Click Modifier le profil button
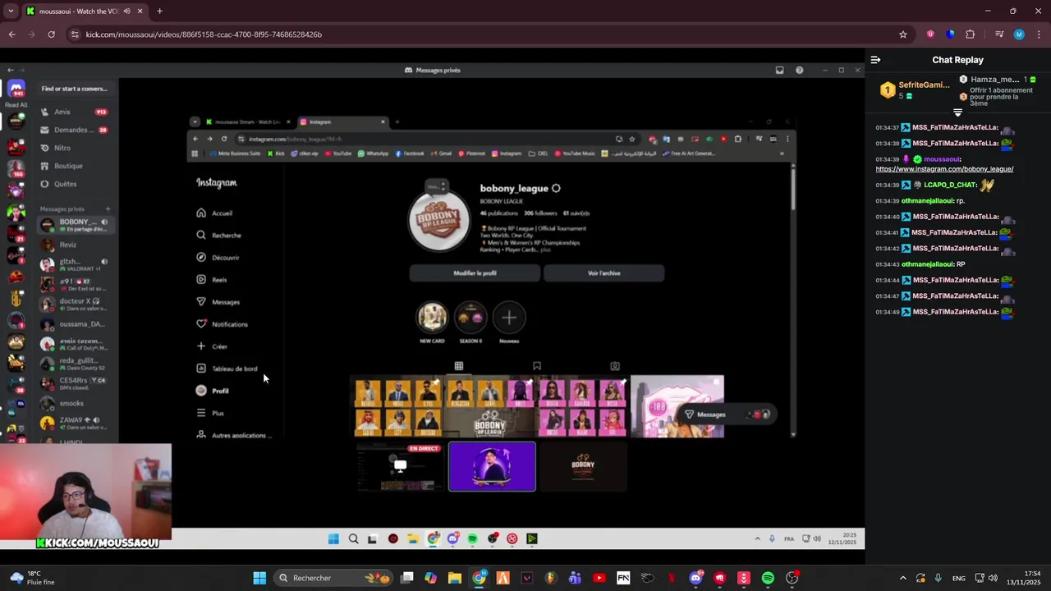This screenshot has width=1051, height=591. pyautogui.click(x=475, y=273)
